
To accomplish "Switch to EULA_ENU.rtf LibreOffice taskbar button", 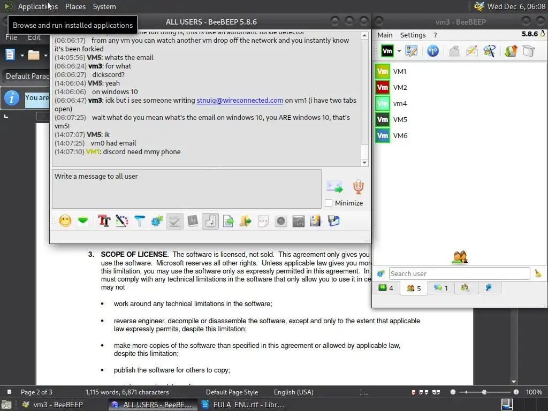I will [243, 405].
